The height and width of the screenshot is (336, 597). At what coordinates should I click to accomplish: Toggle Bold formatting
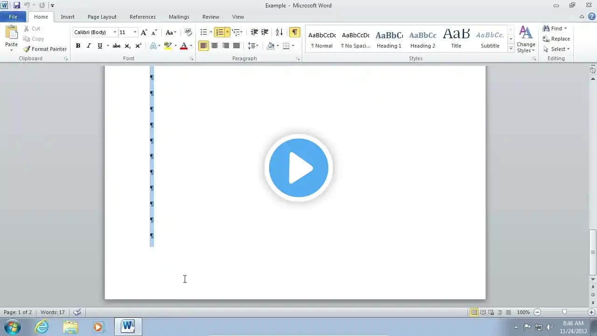click(78, 46)
